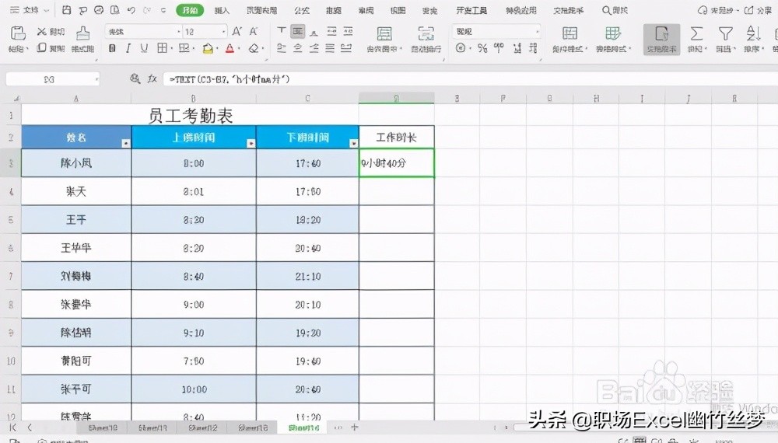Increase font size with the larger A icon

tap(237, 32)
